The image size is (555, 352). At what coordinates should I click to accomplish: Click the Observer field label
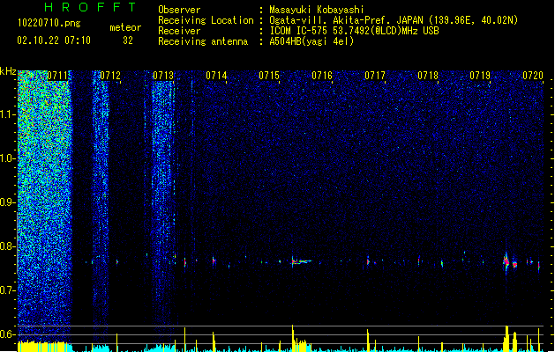click(179, 10)
